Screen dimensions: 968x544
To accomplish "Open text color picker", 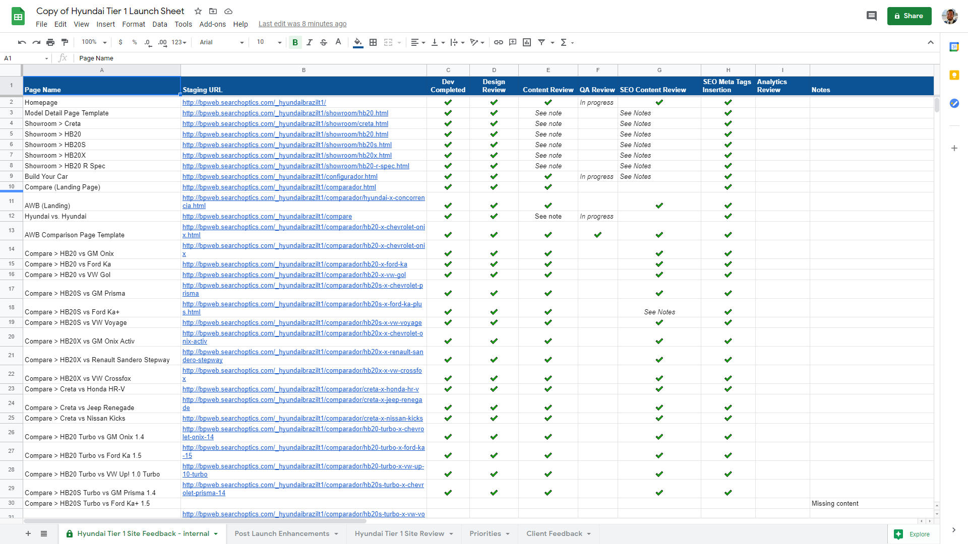I will [338, 42].
